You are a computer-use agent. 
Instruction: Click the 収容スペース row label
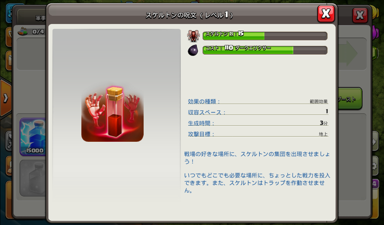pos(207,112)
